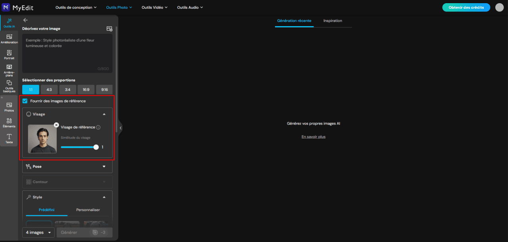Click the Similitude du visage slider handle
This screenshot has width=508, height=242.
coord(96,147)
